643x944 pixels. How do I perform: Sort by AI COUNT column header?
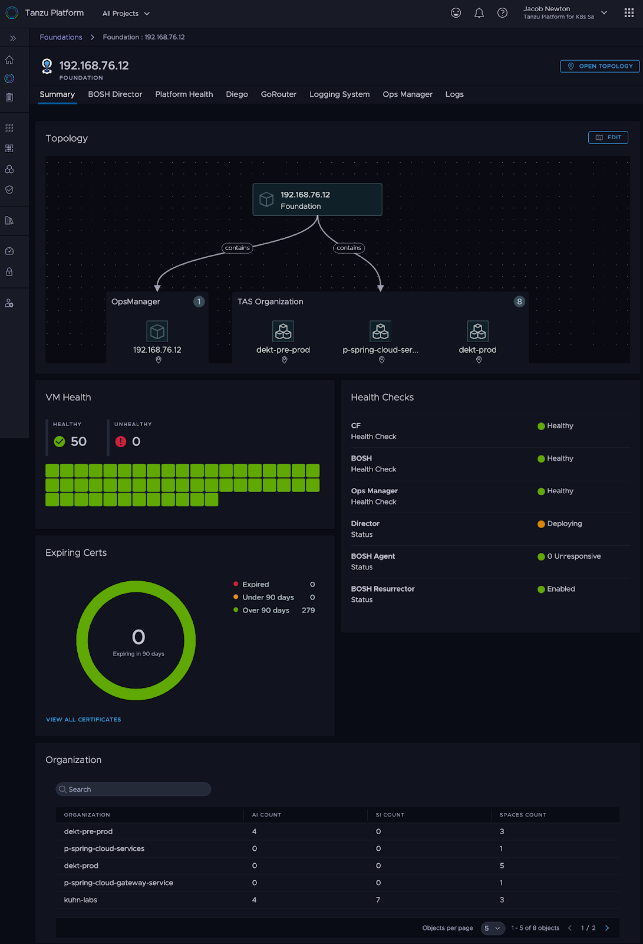[x=266, y=815]
